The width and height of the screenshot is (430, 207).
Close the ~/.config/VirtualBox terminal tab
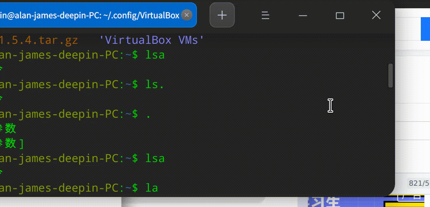click(x=186, y=15)
